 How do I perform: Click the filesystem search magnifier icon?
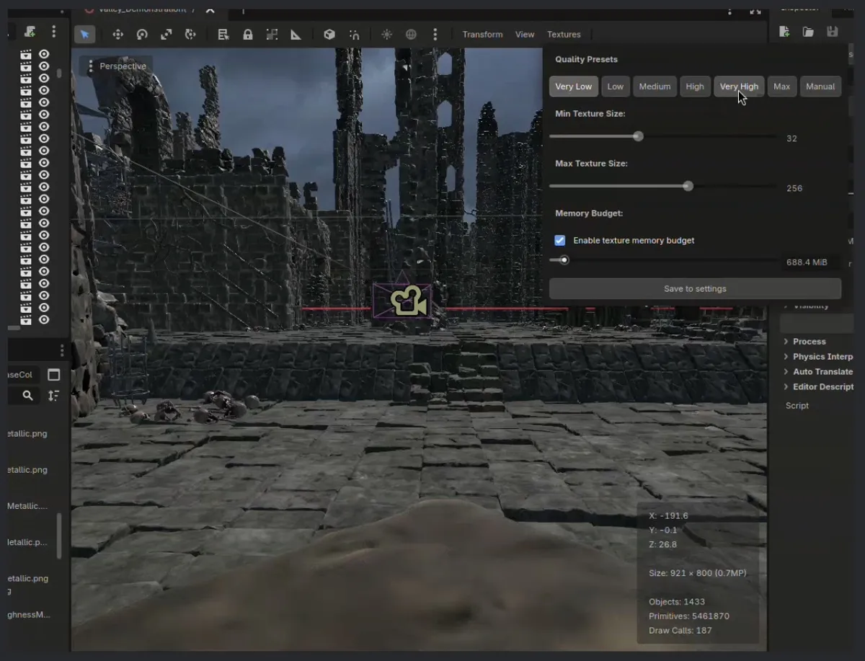click(27, 396)
